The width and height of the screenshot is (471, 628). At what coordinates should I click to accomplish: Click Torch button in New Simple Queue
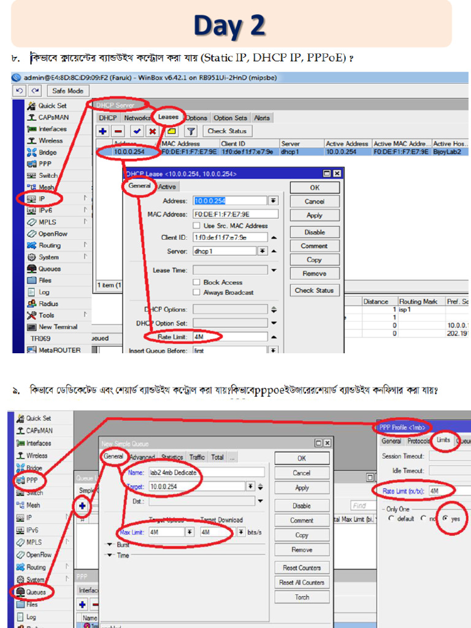coord(302,597)
